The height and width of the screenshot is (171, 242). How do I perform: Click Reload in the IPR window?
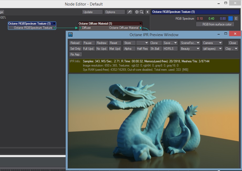(75, 43)
